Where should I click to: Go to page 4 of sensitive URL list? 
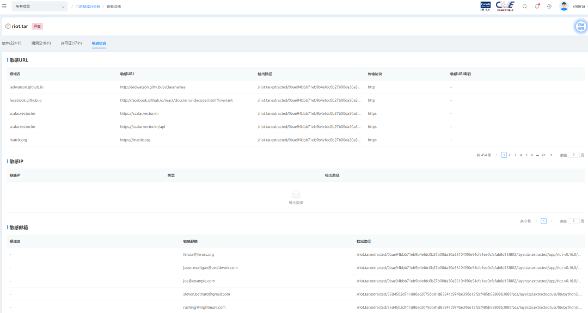tap(520, 155)
